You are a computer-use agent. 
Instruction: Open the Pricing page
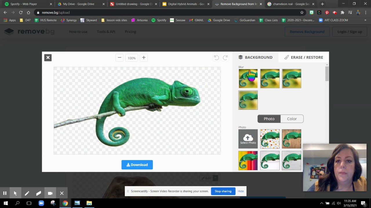pyautogui.click(x=130, y=32)
